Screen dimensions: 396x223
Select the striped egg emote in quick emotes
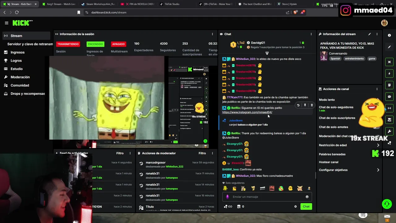[x=281, y=188]
